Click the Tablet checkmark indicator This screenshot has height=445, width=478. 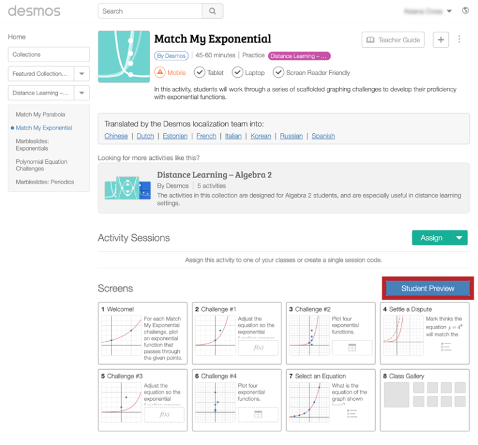point(199,72)
